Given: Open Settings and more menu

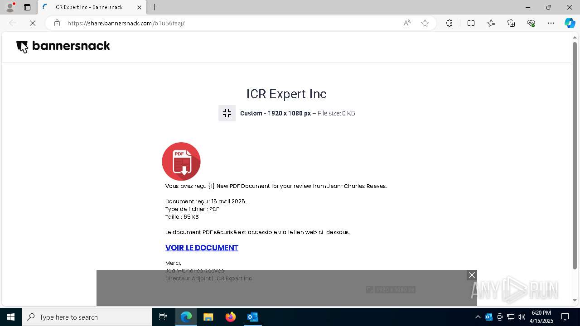Looking at the screenshot, I should tap(551, 23).
